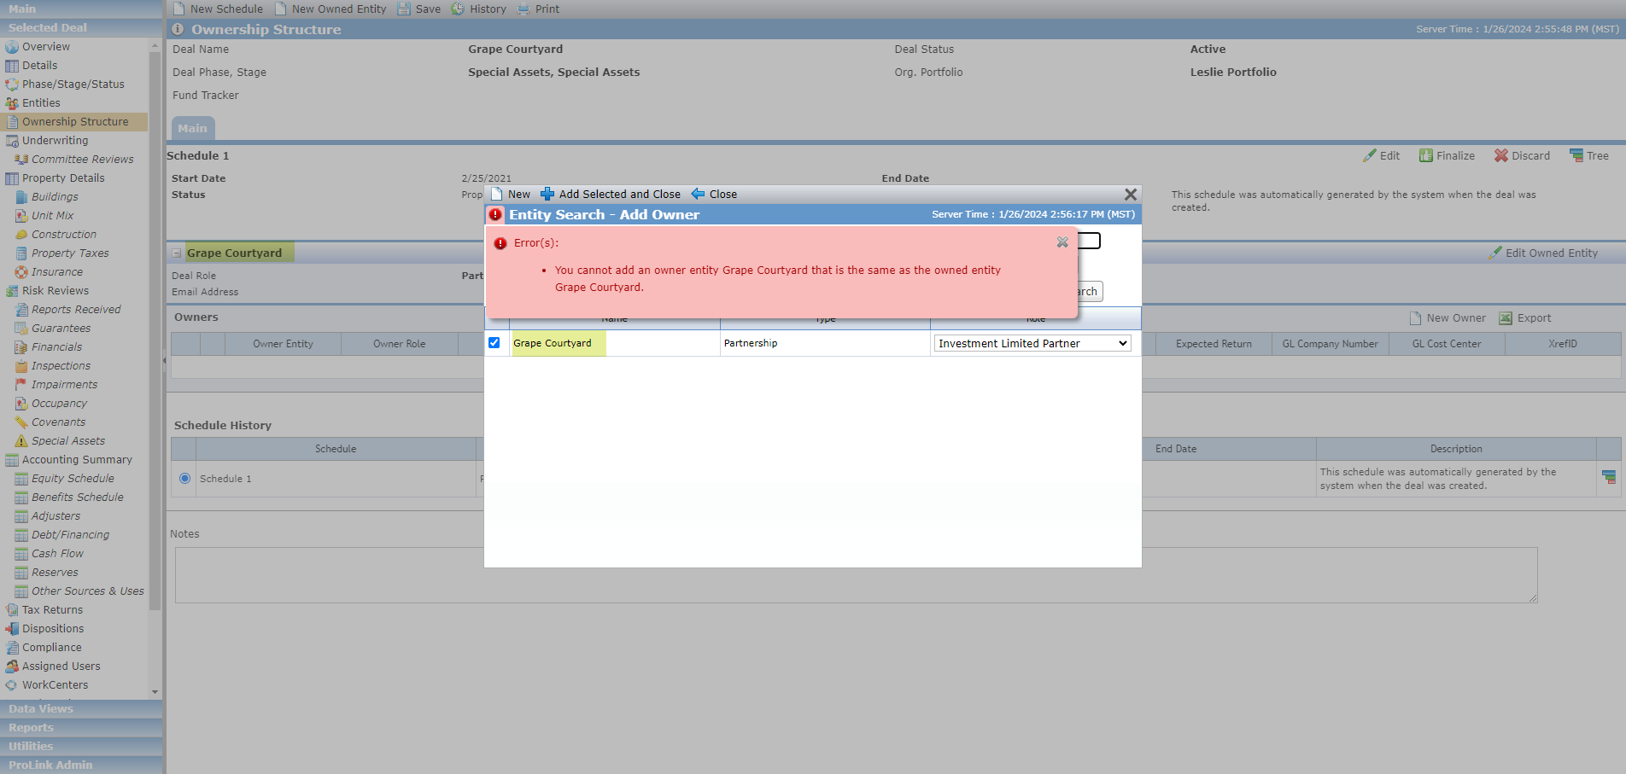The width and height of the screenshot is (1626, 774).
Task: Expand the Utilities panel
Action: tap(81, 747)
